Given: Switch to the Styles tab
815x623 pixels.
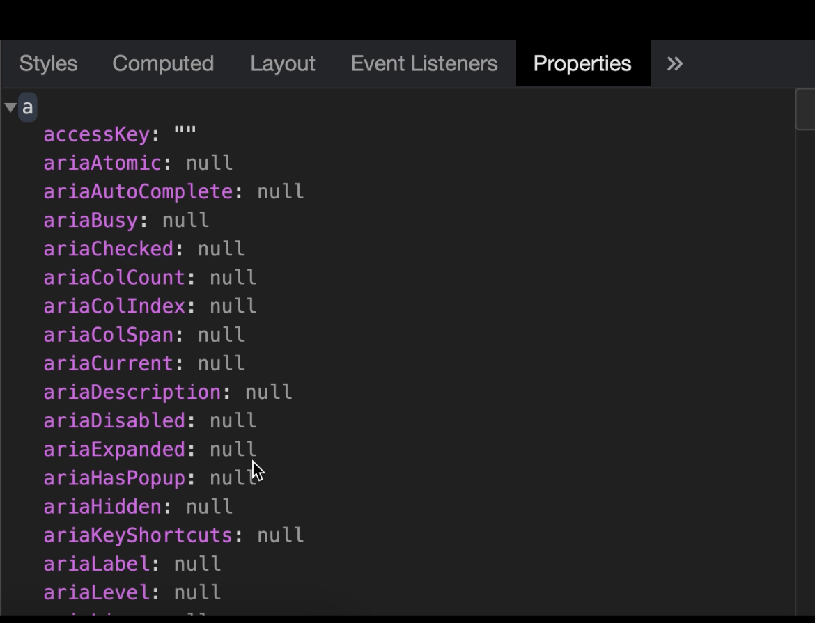Looking at the screenshot, I should pos(48,63).
